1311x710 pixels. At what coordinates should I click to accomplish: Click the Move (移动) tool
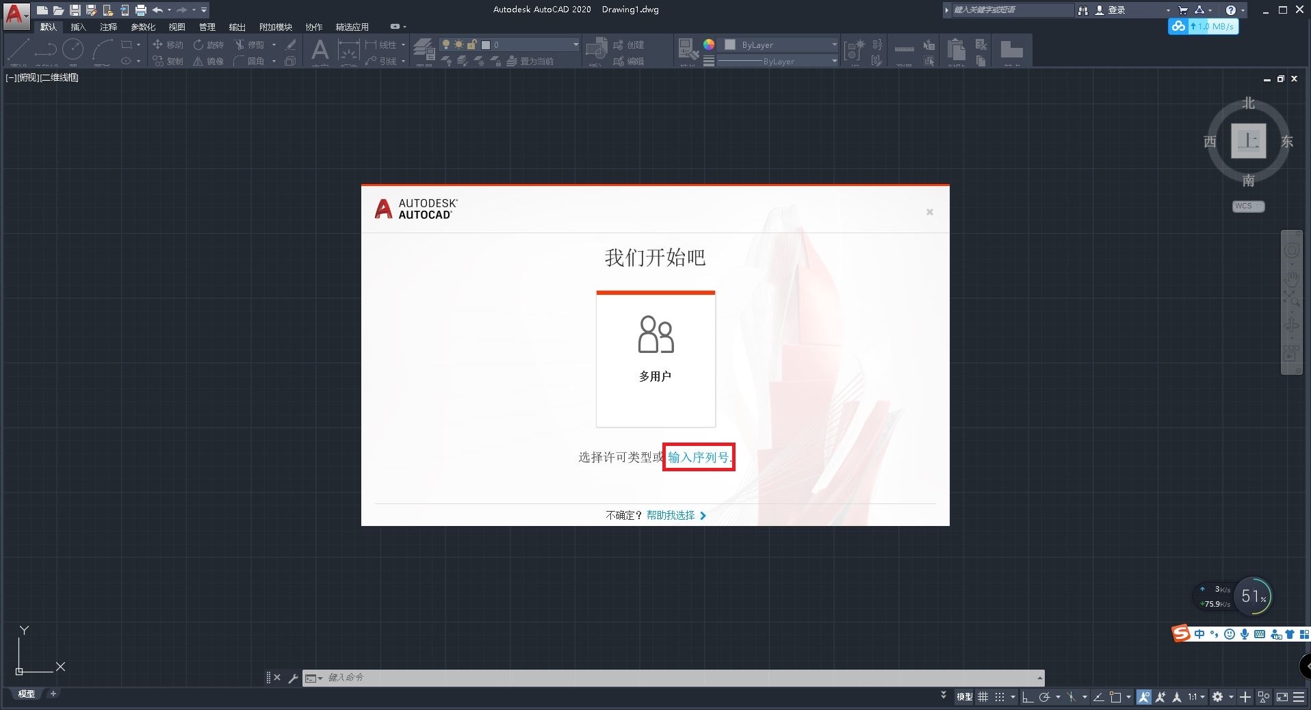(x=168, y=44)
